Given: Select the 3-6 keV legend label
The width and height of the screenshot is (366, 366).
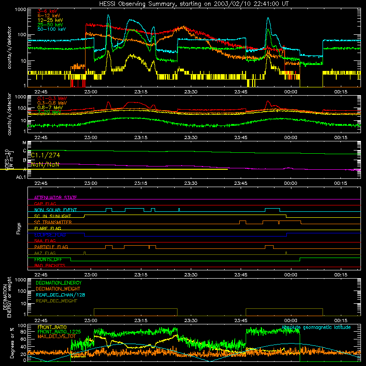Looking at the screenshot, I should pos(47,11).
